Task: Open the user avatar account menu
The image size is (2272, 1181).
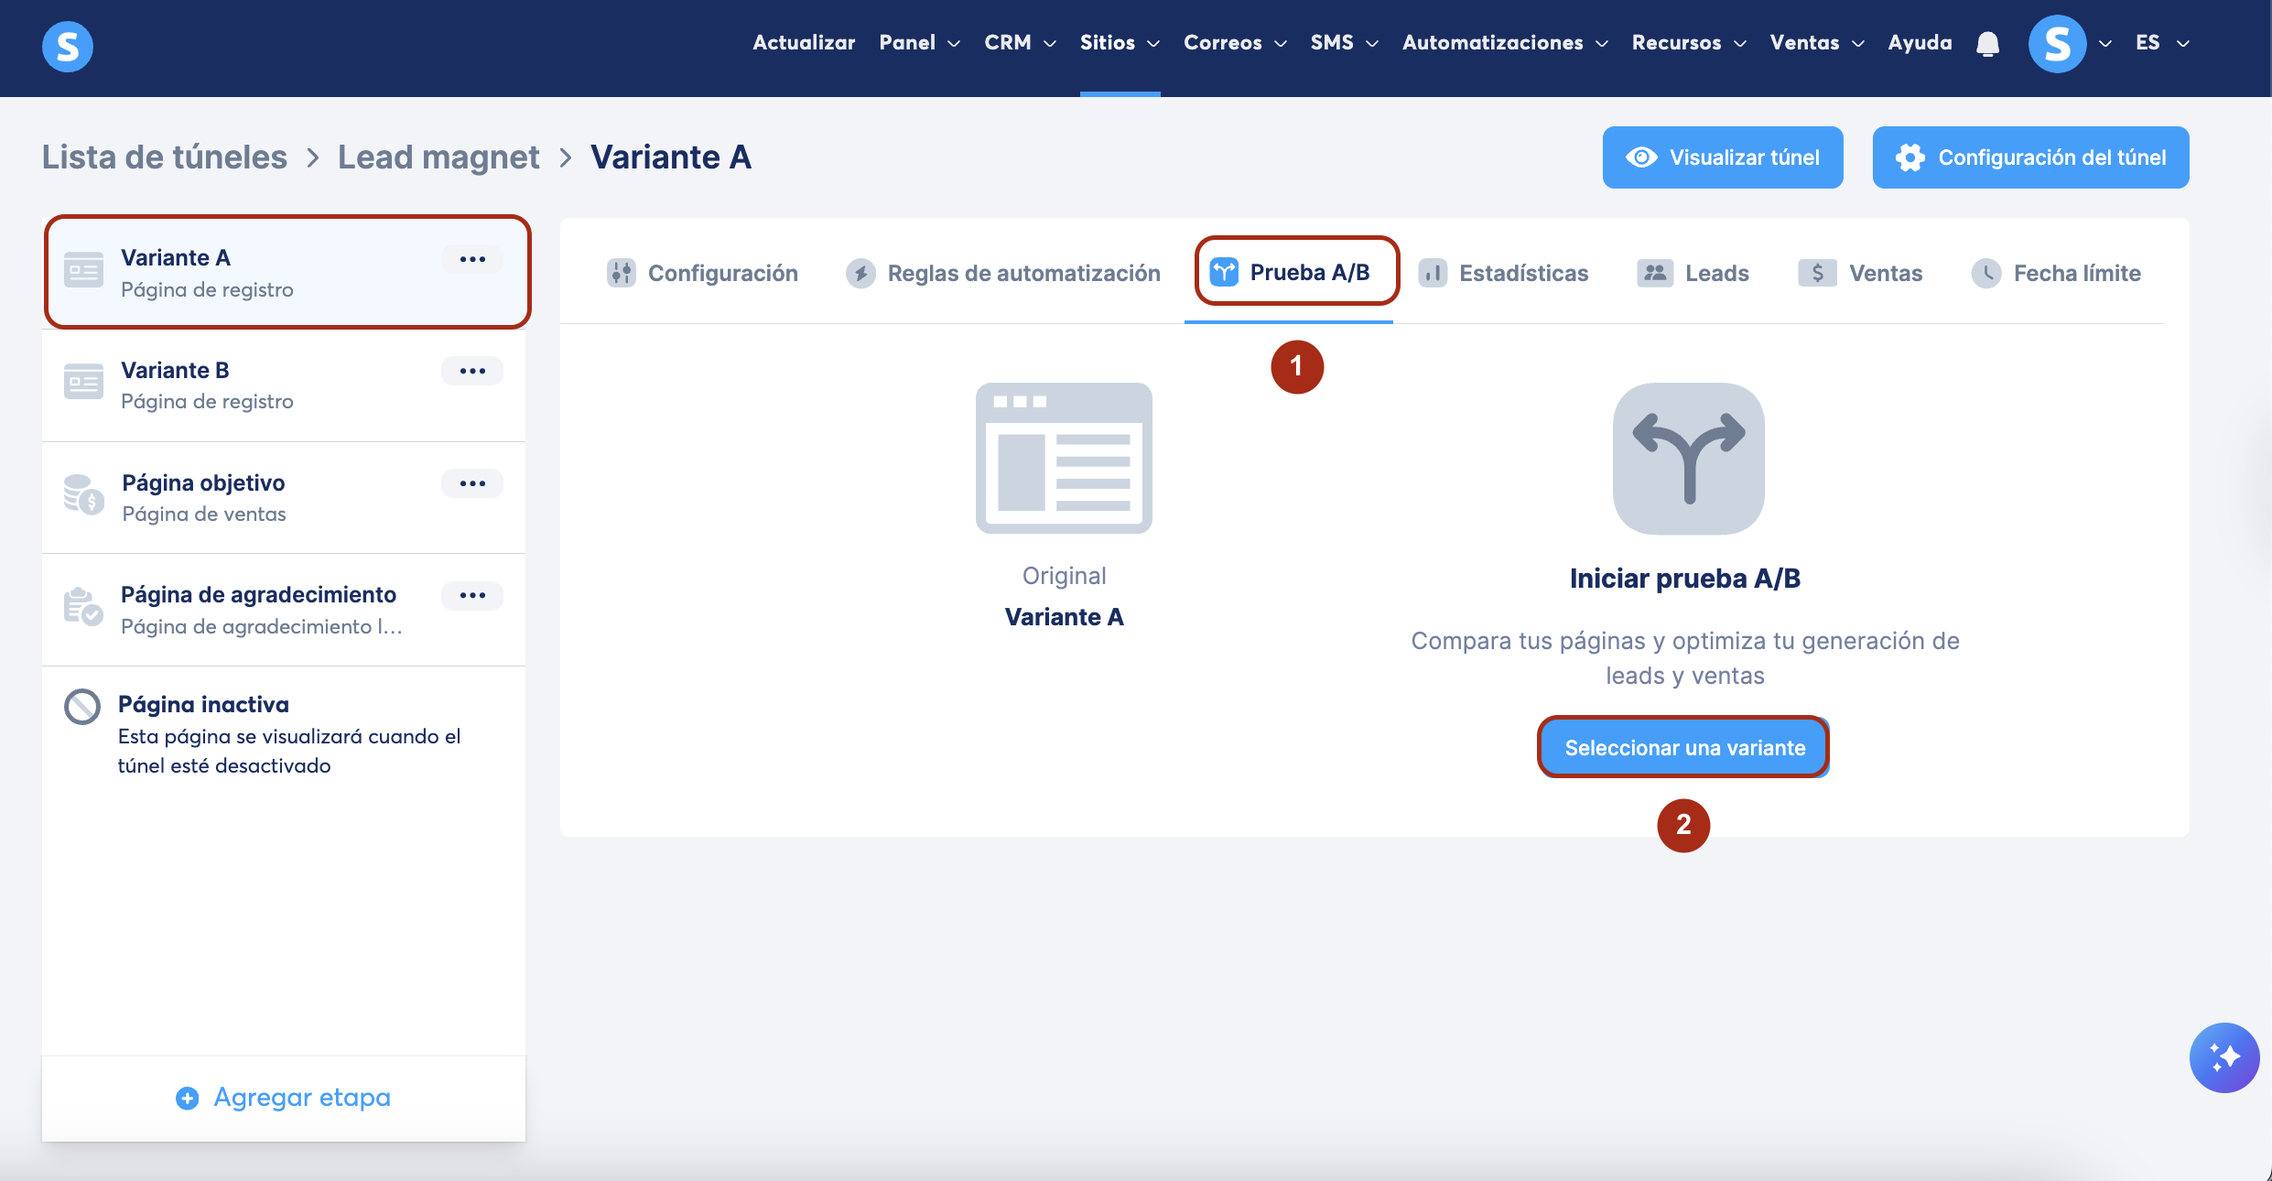Action: [x=2058, y=44]
